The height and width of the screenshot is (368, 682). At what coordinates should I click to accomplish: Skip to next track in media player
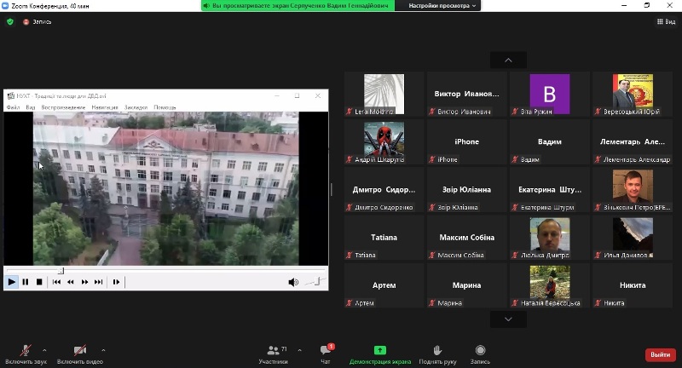click(x=99, y=282)
